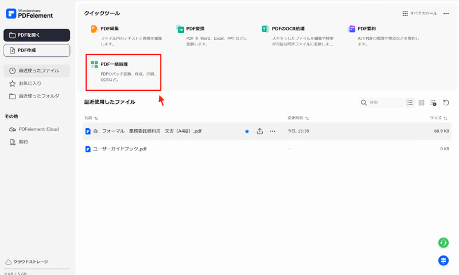Click 68.9 KB size value

coord(441,131)
